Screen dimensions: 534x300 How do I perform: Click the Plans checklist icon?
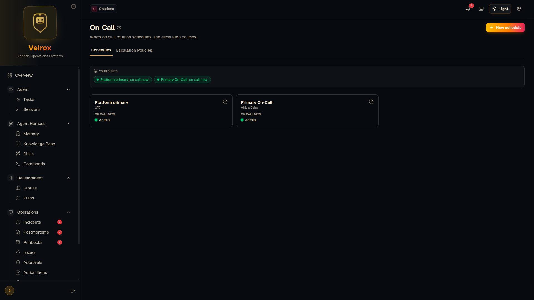click(x=18, y=198)
